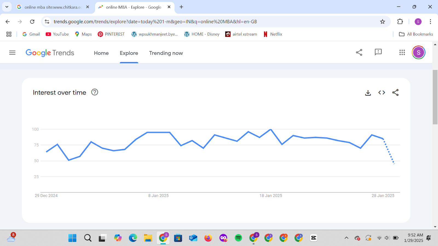Open the embed code icon for chart
This screenshot has width=438, height=246.
(x=382, y=93)
